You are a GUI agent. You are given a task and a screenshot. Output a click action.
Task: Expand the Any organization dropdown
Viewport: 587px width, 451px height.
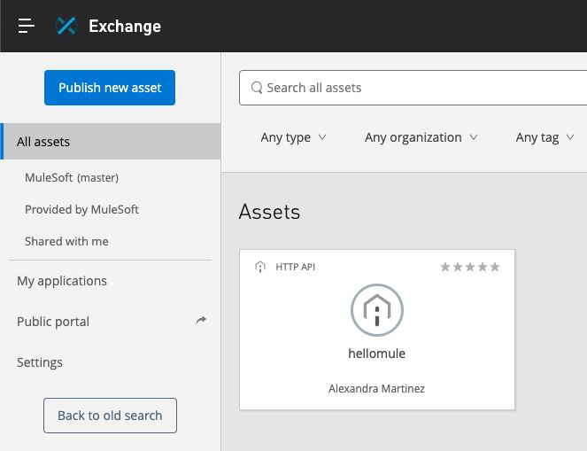(421, 137)
